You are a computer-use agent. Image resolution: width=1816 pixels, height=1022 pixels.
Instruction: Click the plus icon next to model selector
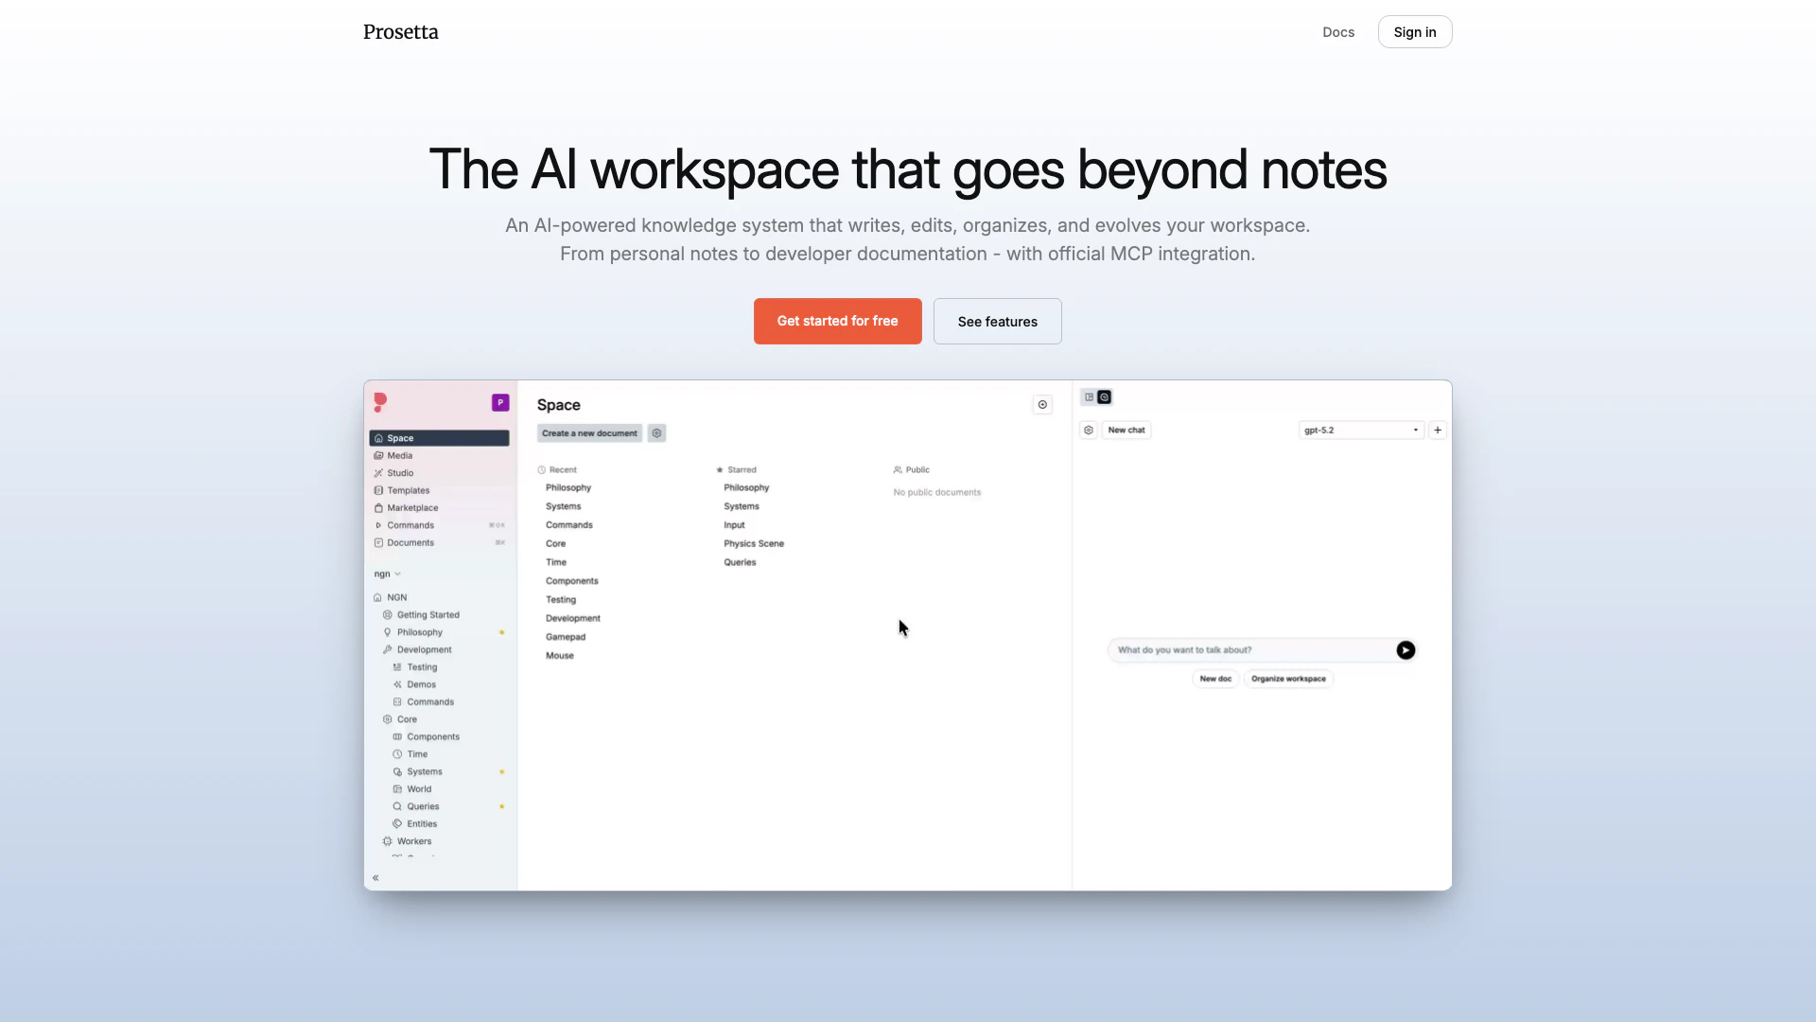click(x=1438, y=431)
